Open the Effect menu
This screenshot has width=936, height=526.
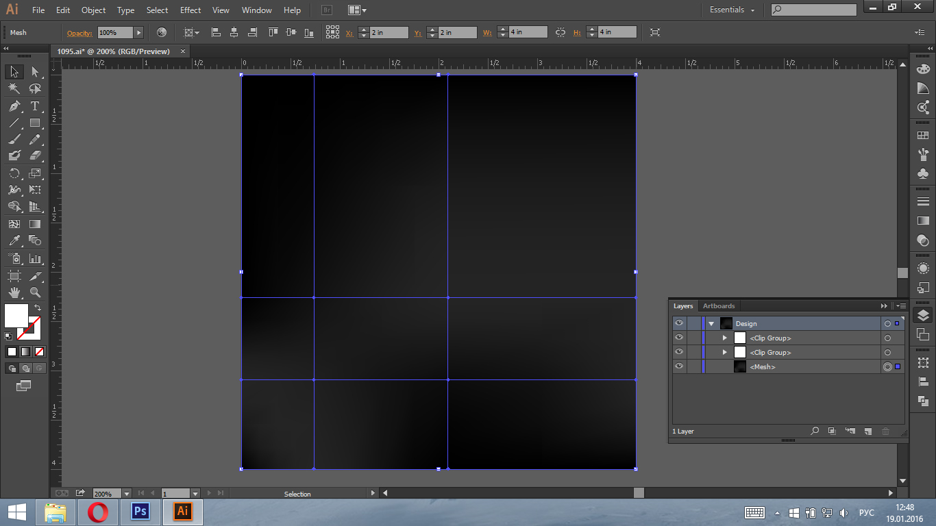[190, 10]
